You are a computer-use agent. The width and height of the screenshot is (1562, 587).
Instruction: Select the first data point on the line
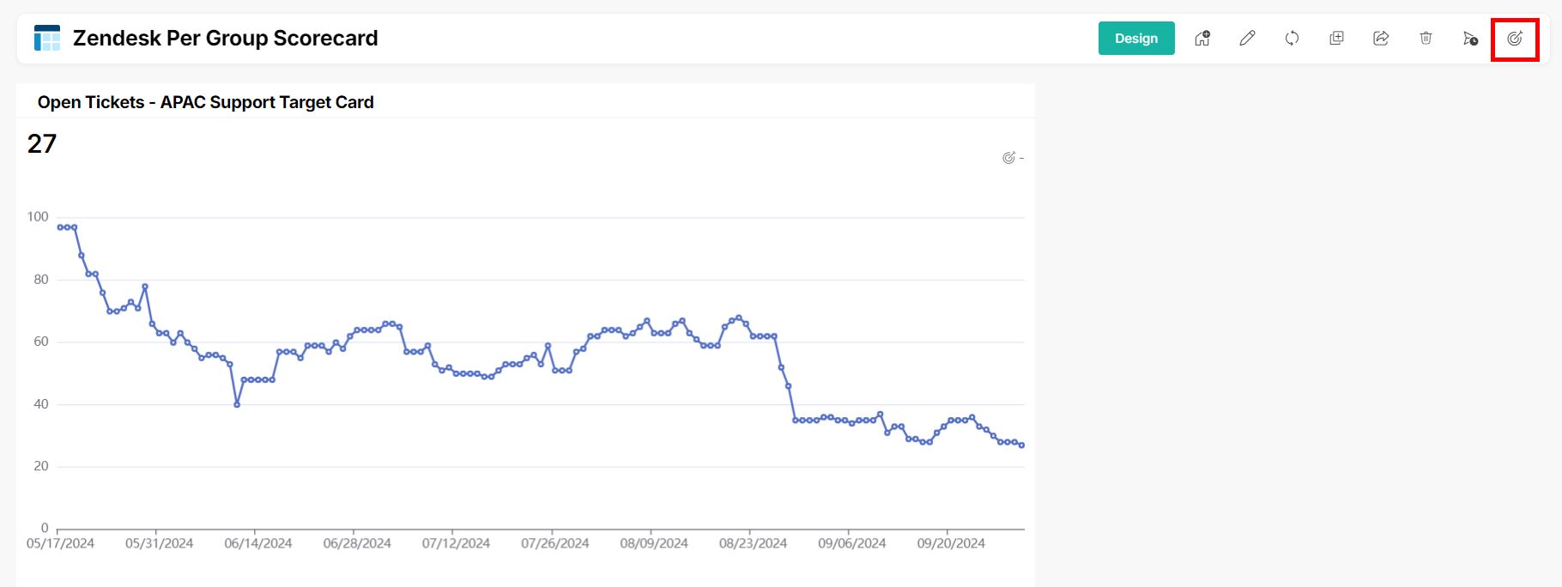click(x=60, y=227)
